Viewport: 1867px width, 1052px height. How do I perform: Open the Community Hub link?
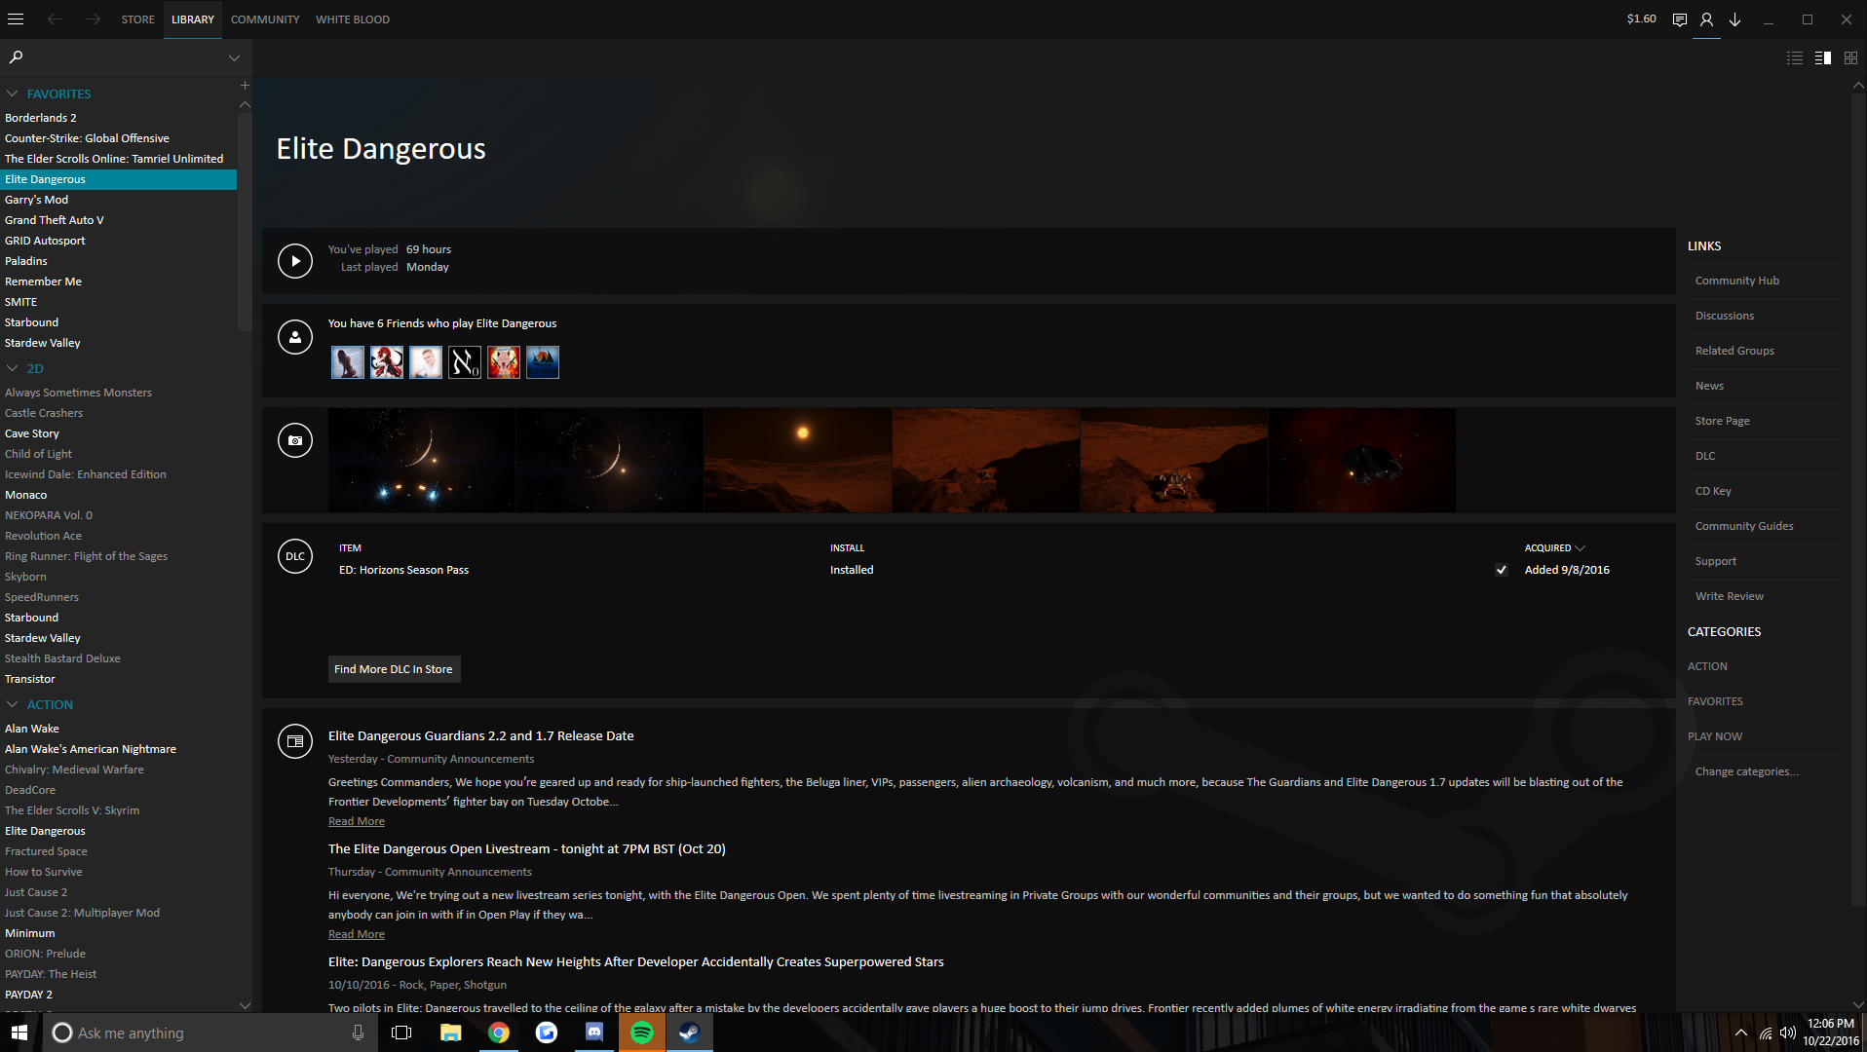(x=1737, y=281)
